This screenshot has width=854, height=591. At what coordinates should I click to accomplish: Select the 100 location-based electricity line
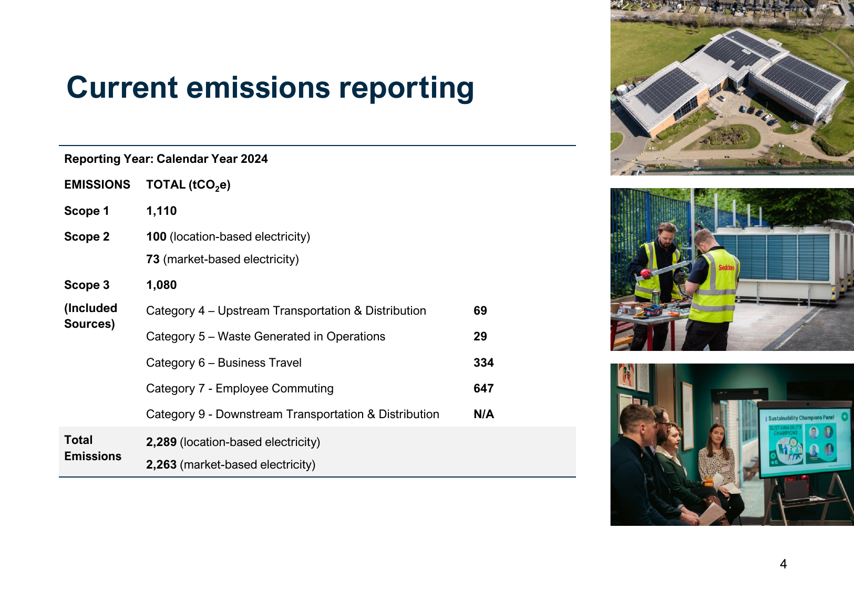click(228, 236)
